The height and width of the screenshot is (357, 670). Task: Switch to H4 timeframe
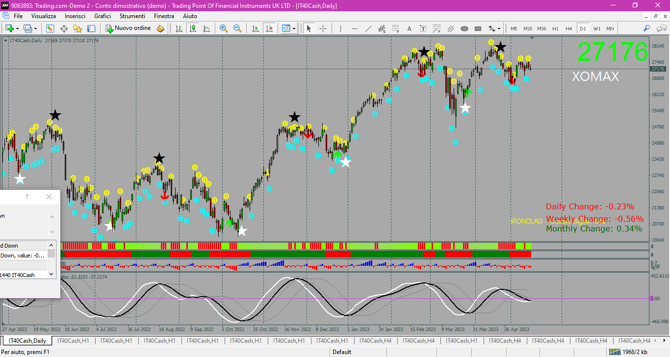click(x=568, y=28)
